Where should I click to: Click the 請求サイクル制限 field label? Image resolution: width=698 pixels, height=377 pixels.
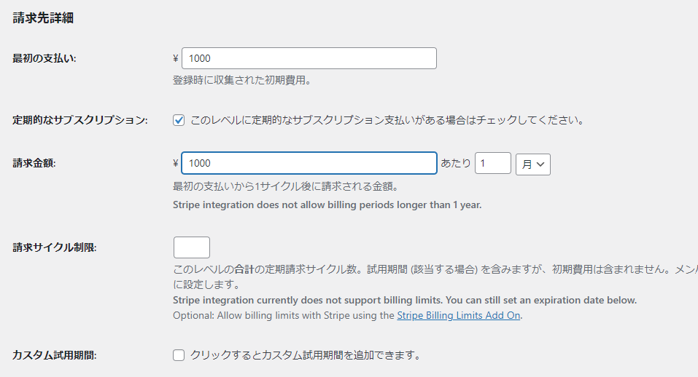click(x=55, y=247)
